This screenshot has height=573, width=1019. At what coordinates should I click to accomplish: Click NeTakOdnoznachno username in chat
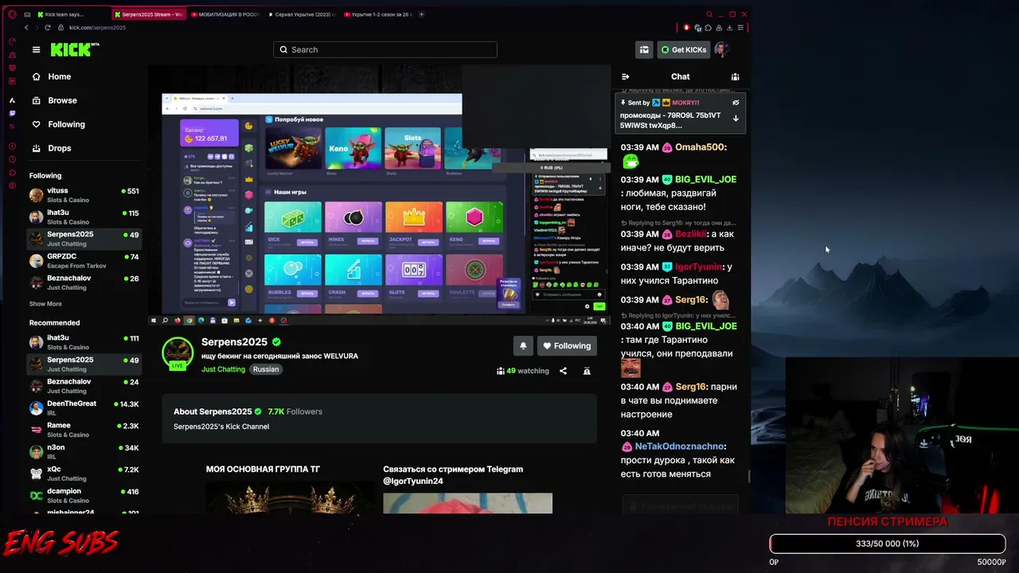(x=679, y=446)
